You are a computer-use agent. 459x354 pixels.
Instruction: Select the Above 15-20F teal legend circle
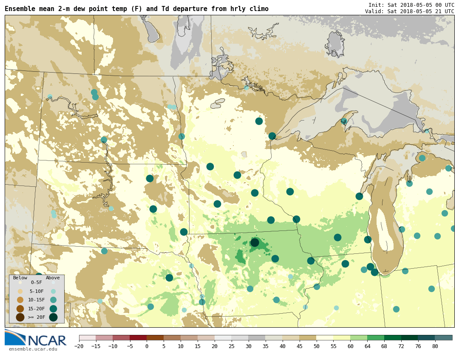(x=53, y=309)
